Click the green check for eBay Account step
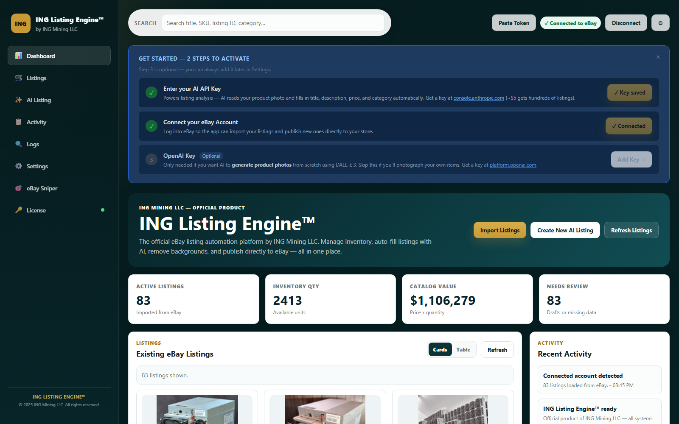This screenshot has width=679, height=424. pos(152,126)
